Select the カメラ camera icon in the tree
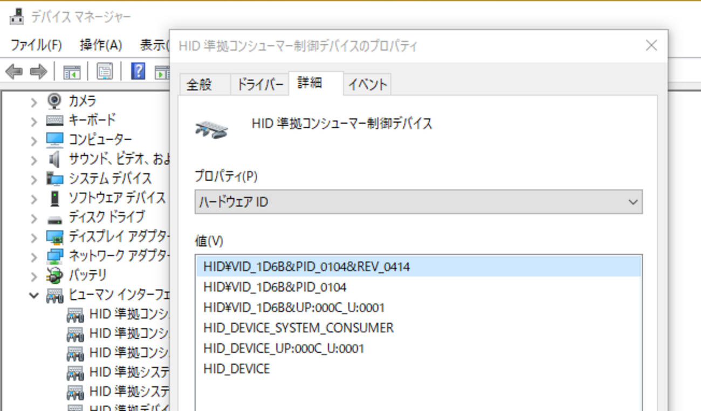Viewport: 701px width, 411px height. 54,101
